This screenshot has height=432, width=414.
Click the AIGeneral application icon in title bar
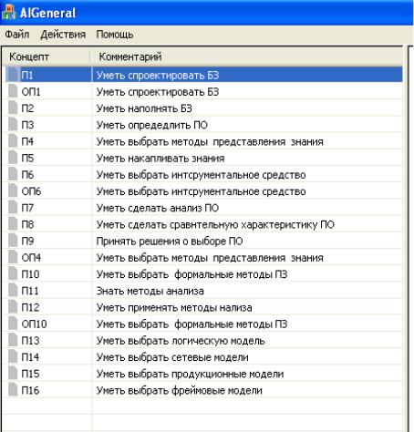[x=8, y=13]
